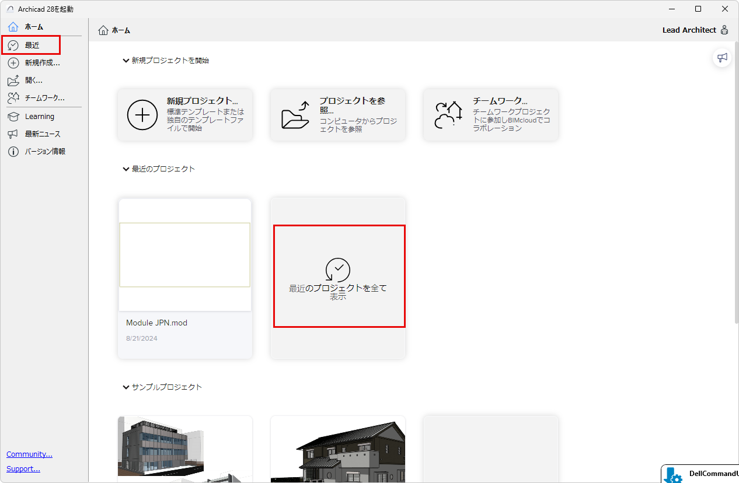The height and width of the screenshot is (483, 739).
Task: Click the cloud-house icon on the チームワーク... card
Action: click(448, 114)
